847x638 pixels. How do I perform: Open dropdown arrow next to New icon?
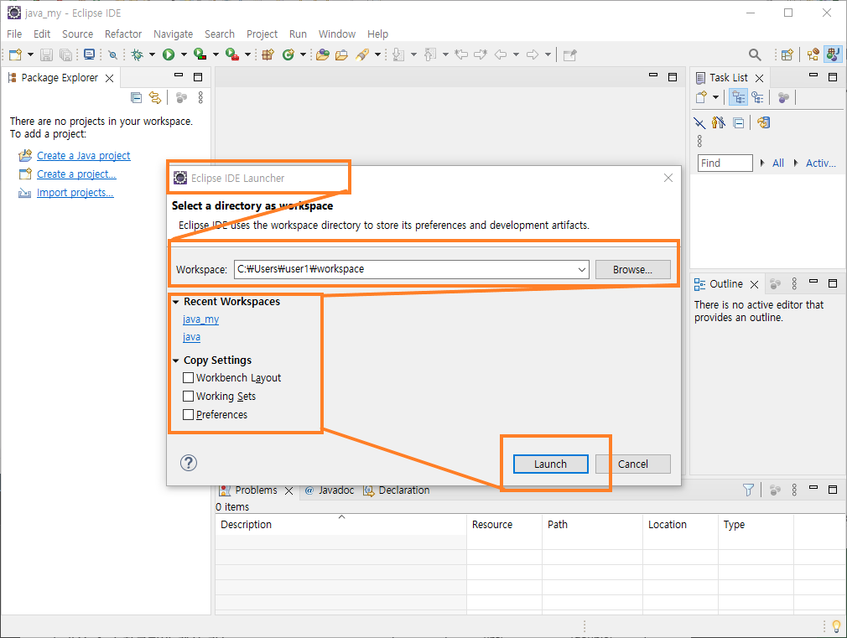coord(30,54)
